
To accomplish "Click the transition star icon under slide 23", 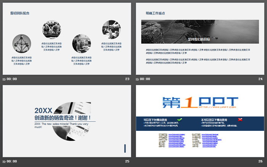I will tap(4, 79).
